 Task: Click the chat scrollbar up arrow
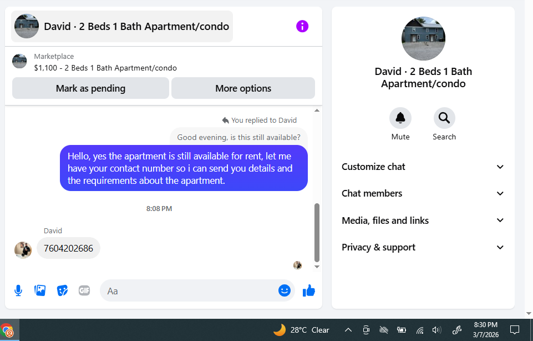317,111
